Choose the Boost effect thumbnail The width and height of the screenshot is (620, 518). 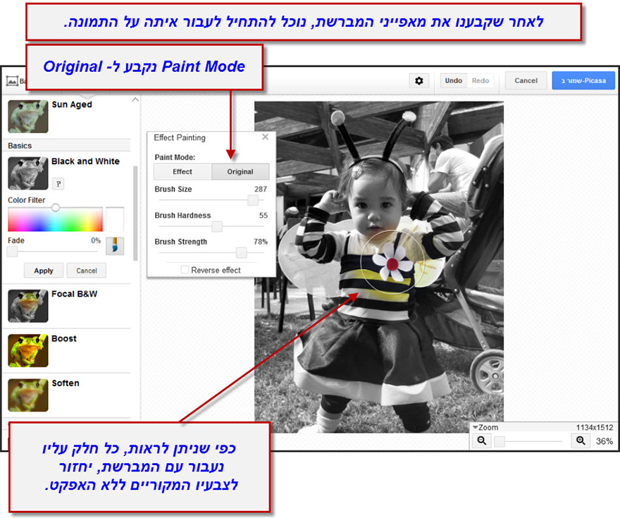pos(28,350)
